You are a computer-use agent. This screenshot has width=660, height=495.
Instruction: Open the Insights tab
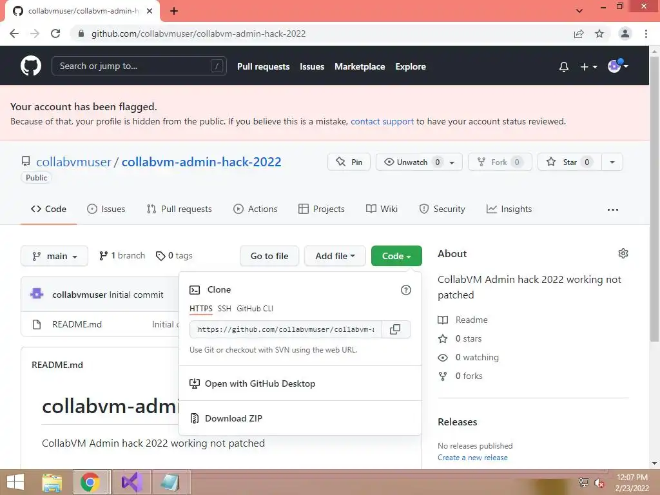pos(509,209)
